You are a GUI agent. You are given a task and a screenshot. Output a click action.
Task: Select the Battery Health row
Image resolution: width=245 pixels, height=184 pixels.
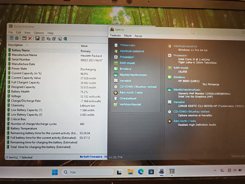click(x=57, y=91)
